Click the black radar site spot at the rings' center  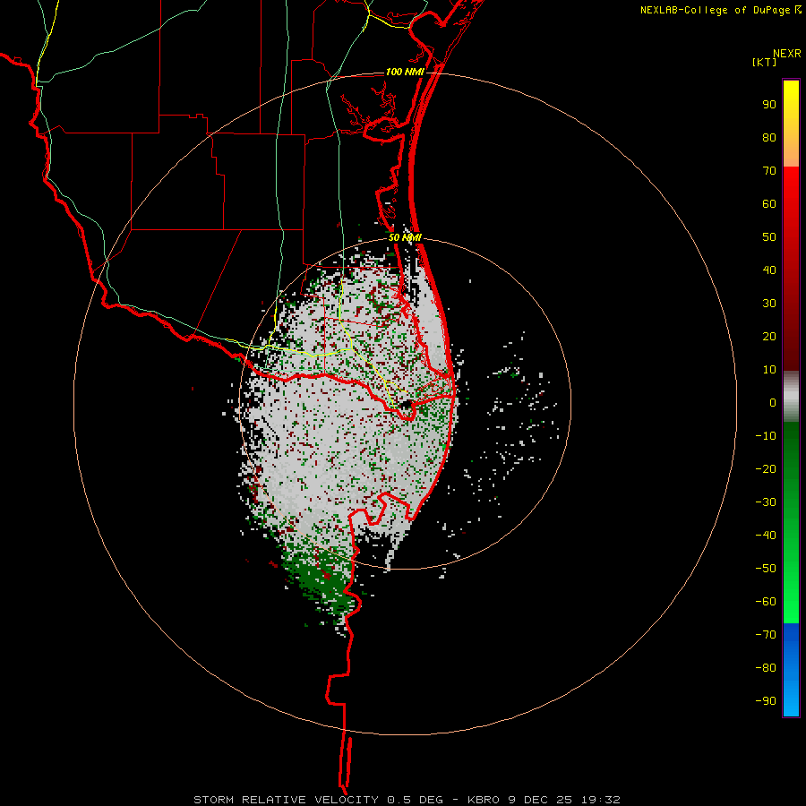406,405
